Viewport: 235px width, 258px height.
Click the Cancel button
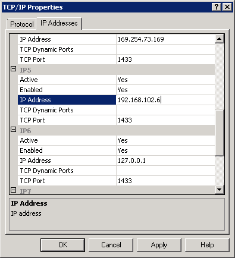111,245
